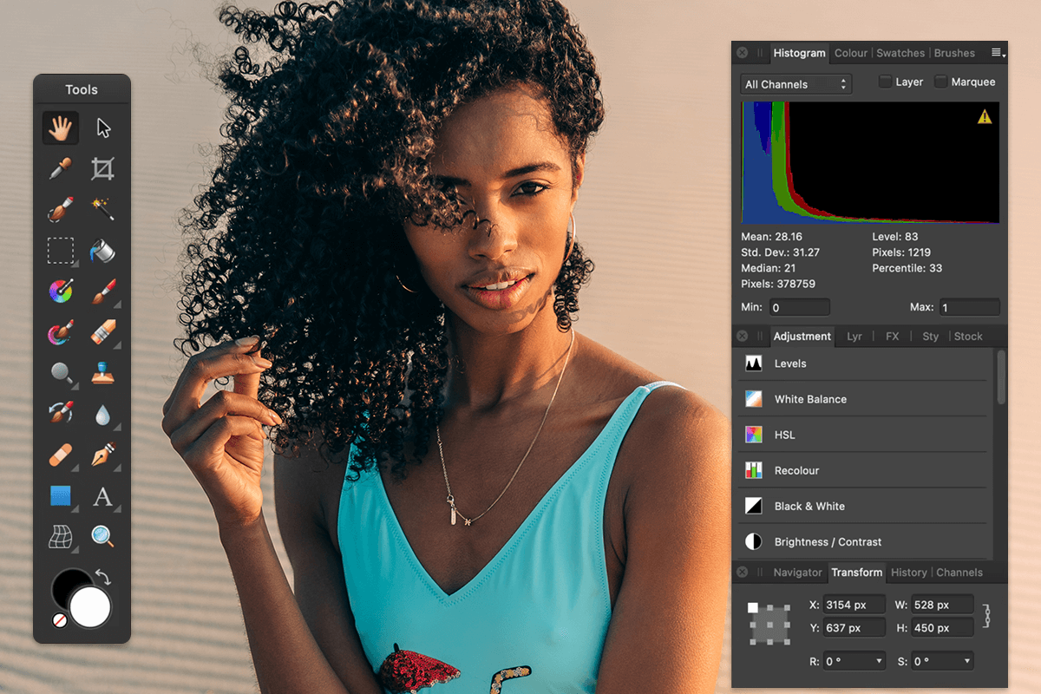
Task: Activate the Pen tool
Action: coord(103,455)
